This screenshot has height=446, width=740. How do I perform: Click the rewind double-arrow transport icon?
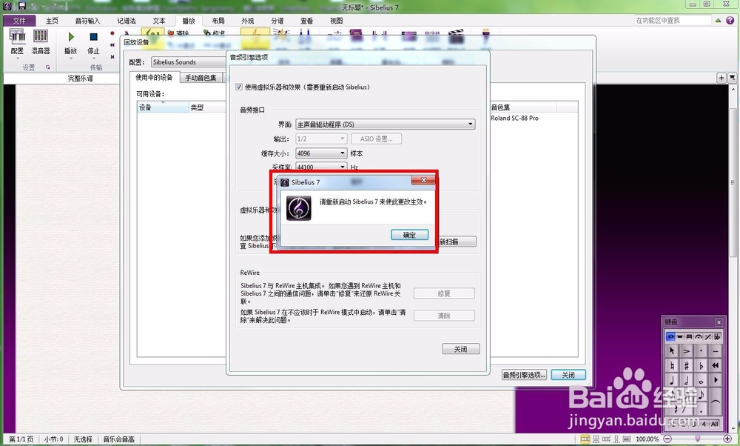(112, 45)
